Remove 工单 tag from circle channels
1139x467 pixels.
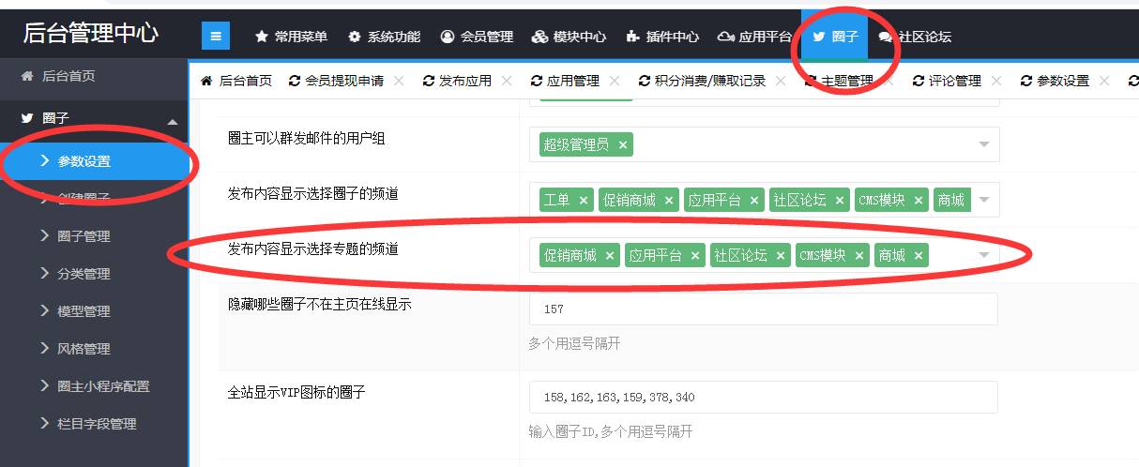point(584,200)
